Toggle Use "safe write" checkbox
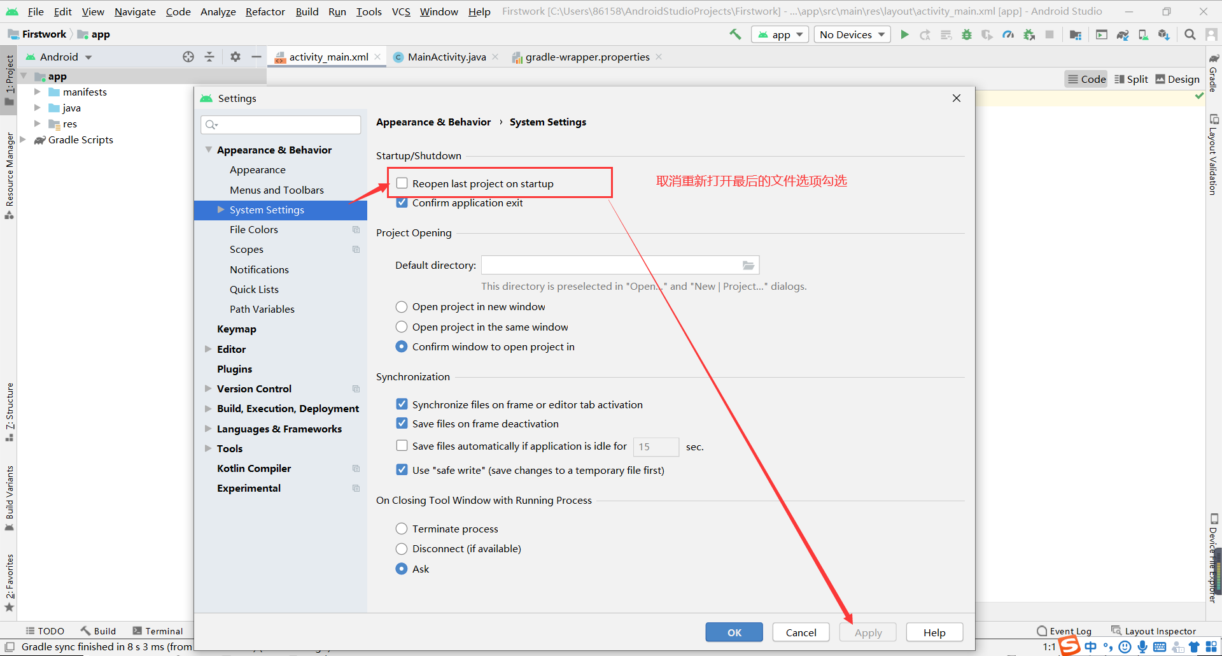Screen dimensions: 1222x656 [x=402, y=469]
